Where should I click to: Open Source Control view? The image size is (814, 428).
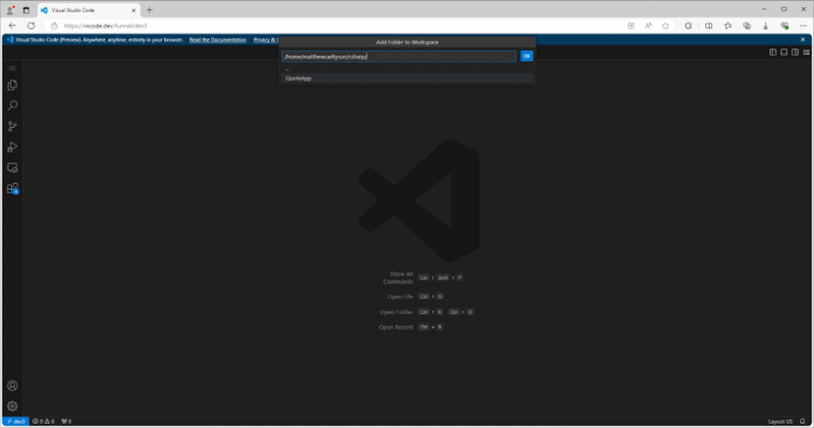tap(12, 126)
